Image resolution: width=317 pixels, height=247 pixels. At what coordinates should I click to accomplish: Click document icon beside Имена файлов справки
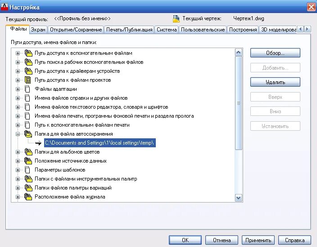(x=27, y=98)
